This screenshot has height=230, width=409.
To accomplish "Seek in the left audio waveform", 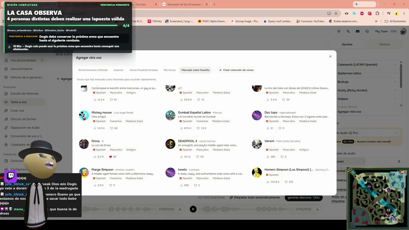I will point(120,209).
